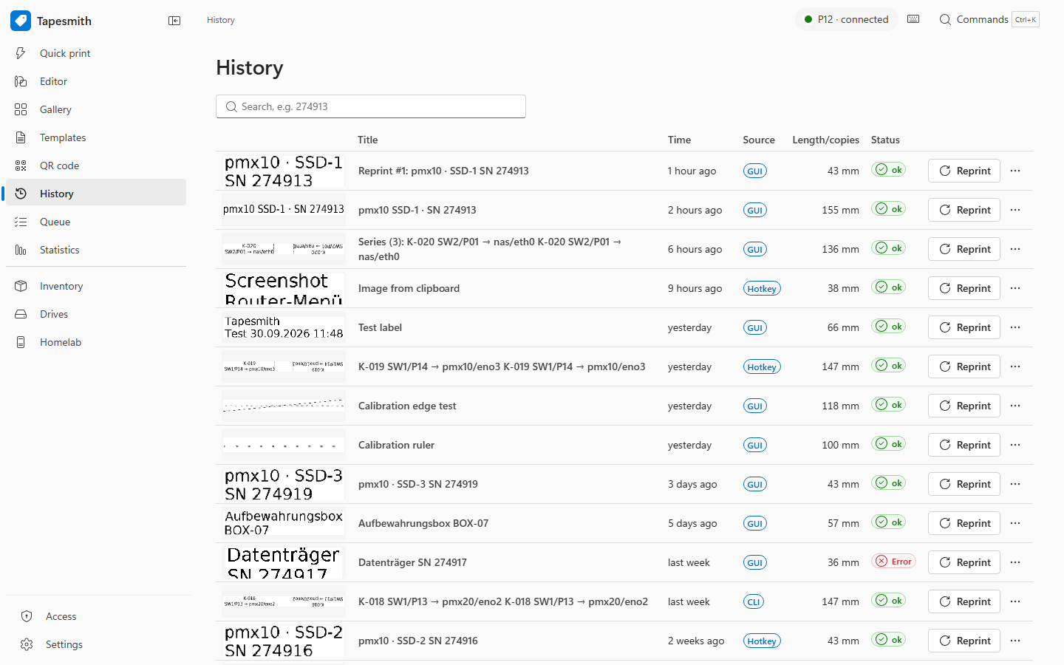Click the P12 connected status indicator
The height and width of the screenshot is (665, 1064).
tap(847, 19)
